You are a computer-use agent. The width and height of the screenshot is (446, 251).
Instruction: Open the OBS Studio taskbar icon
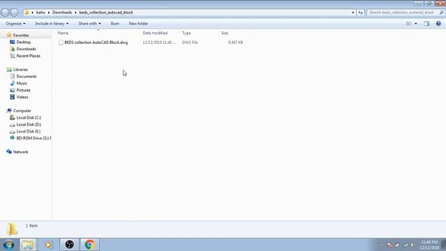tap(70, 245)
